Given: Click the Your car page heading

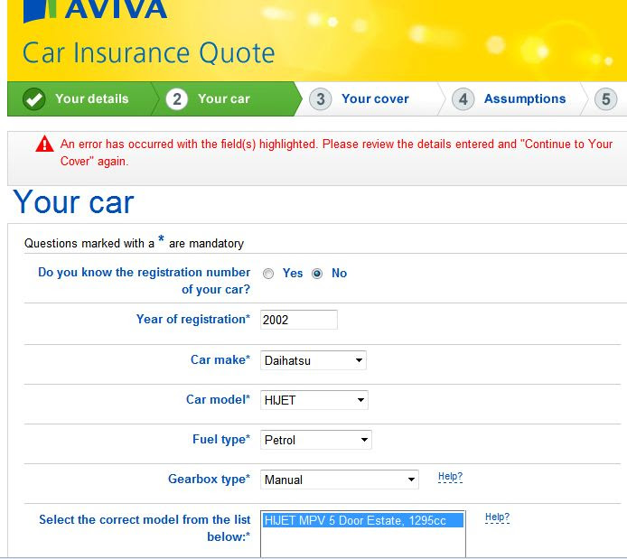Looking at the screenshot, I should pyautogui.click(x=73, y=202).
